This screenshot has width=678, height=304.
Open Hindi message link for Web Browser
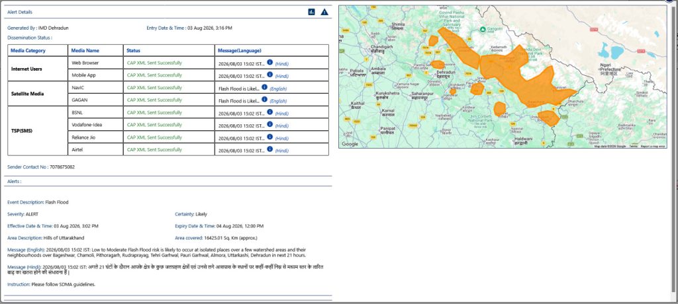(x=282, y=64)
